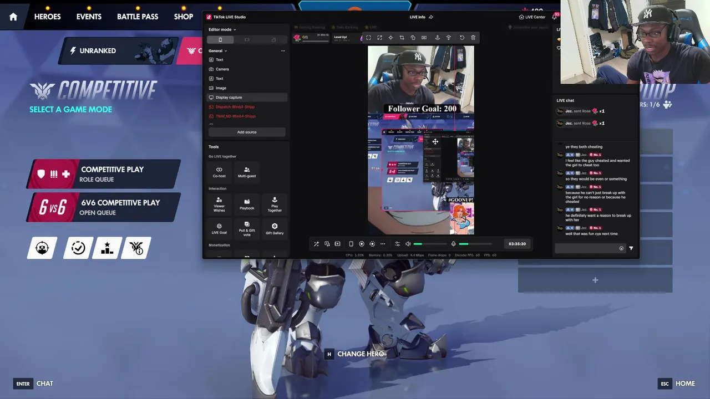Open the Playbook tool
The image size is (710, 399).
click(247, 204)
